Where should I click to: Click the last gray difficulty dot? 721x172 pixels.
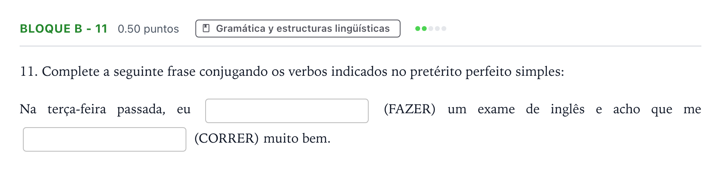[444, 29]
